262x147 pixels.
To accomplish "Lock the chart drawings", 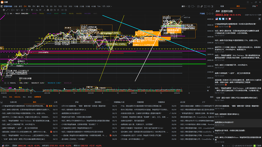I will click(x=51, y=10).
